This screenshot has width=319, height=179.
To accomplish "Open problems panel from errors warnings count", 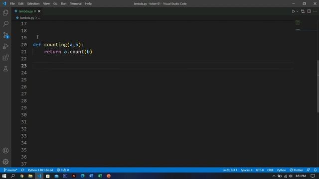I will click(63, 170).
